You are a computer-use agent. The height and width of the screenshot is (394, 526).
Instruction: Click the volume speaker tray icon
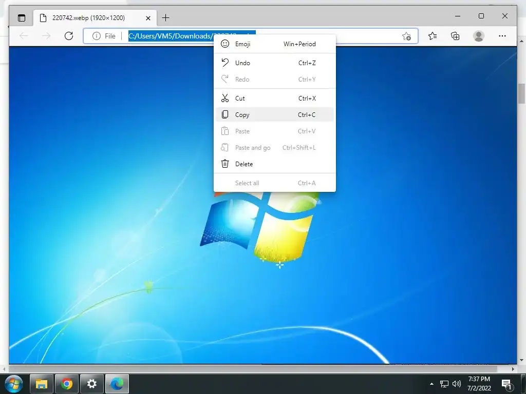[x=457, y=384]
